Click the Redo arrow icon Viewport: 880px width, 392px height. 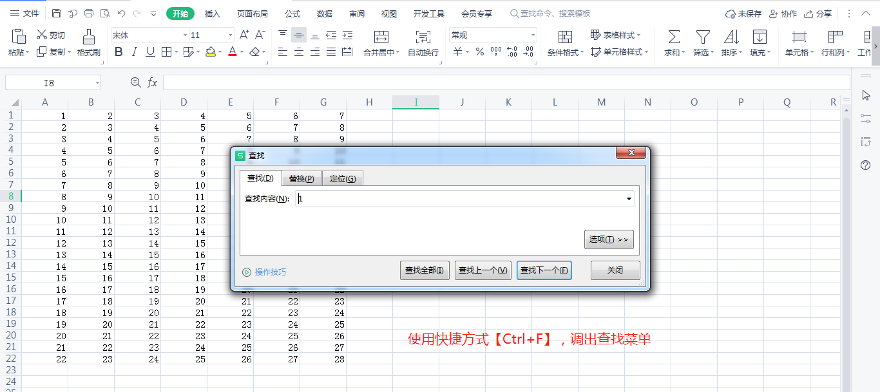[x=137, y=14]
